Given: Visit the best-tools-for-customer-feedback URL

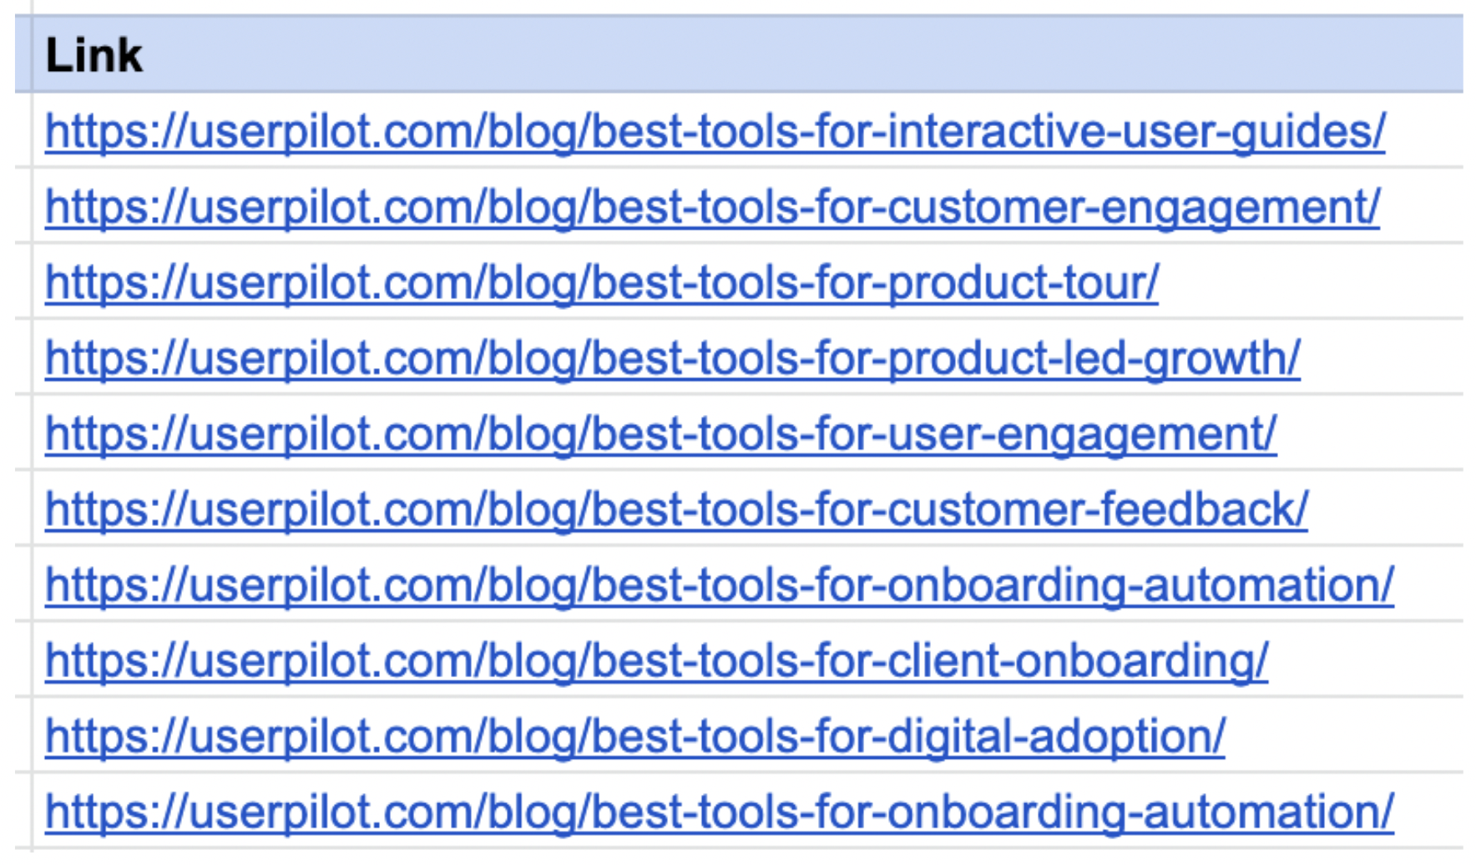Looking at the screenshot, I should [x=676, y=509].
